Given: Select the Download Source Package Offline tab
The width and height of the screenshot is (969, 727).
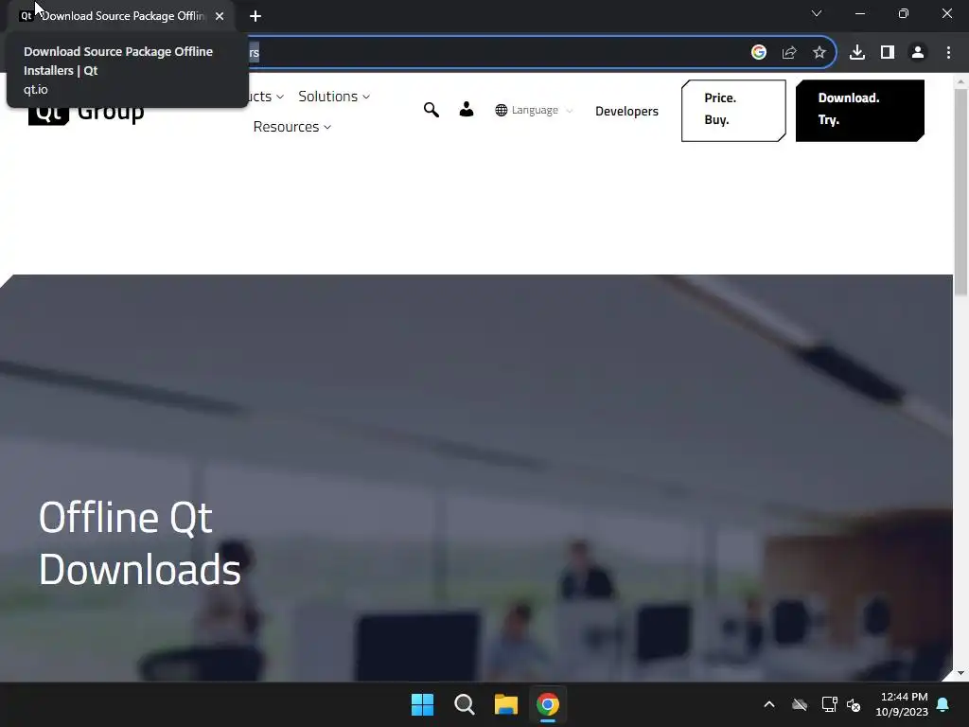Looking at the screenshot, I should tap(122, 16).
